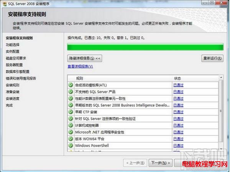230x172 pixels.
Task: Click the 合成活动模板库(ATL) rule text
Action: tap(91, 85)
